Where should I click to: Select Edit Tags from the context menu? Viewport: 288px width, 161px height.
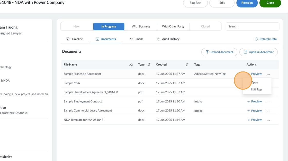point(256,90)
